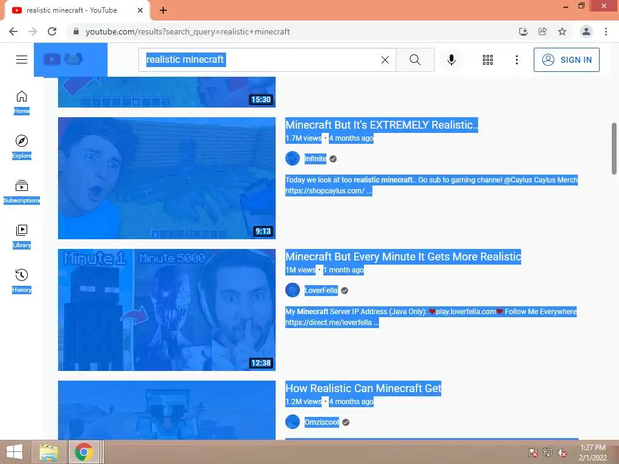Screen dimensions: 619x464
Task: Go back with the browser back arrow
Action: [x=13, y=31]
